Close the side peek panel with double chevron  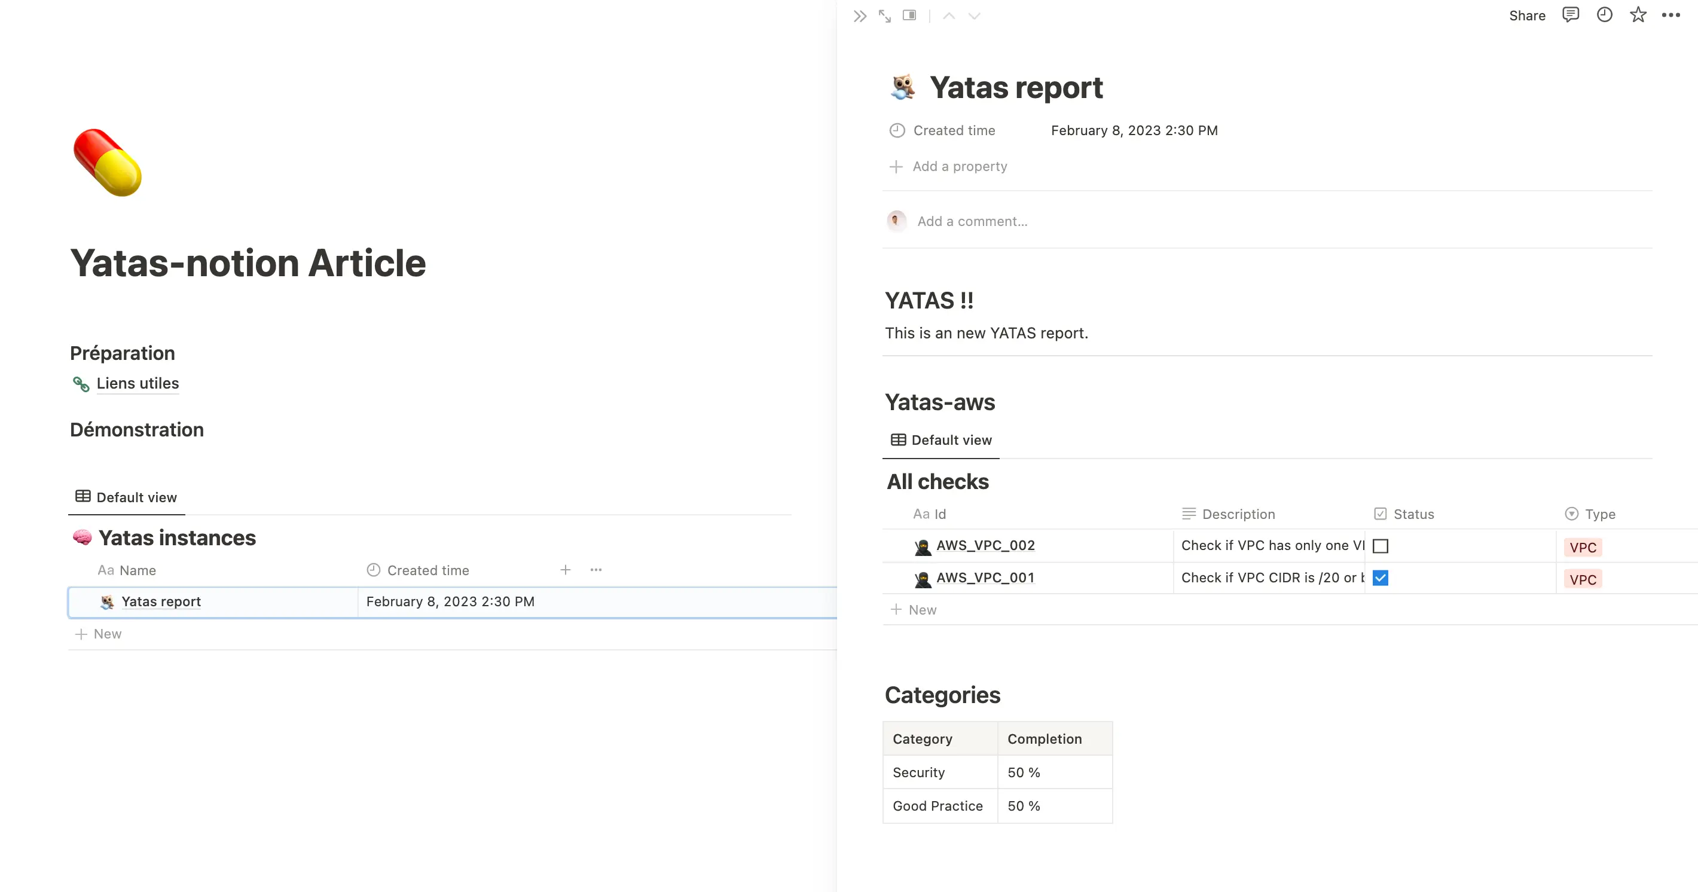(x=860, y=16)
